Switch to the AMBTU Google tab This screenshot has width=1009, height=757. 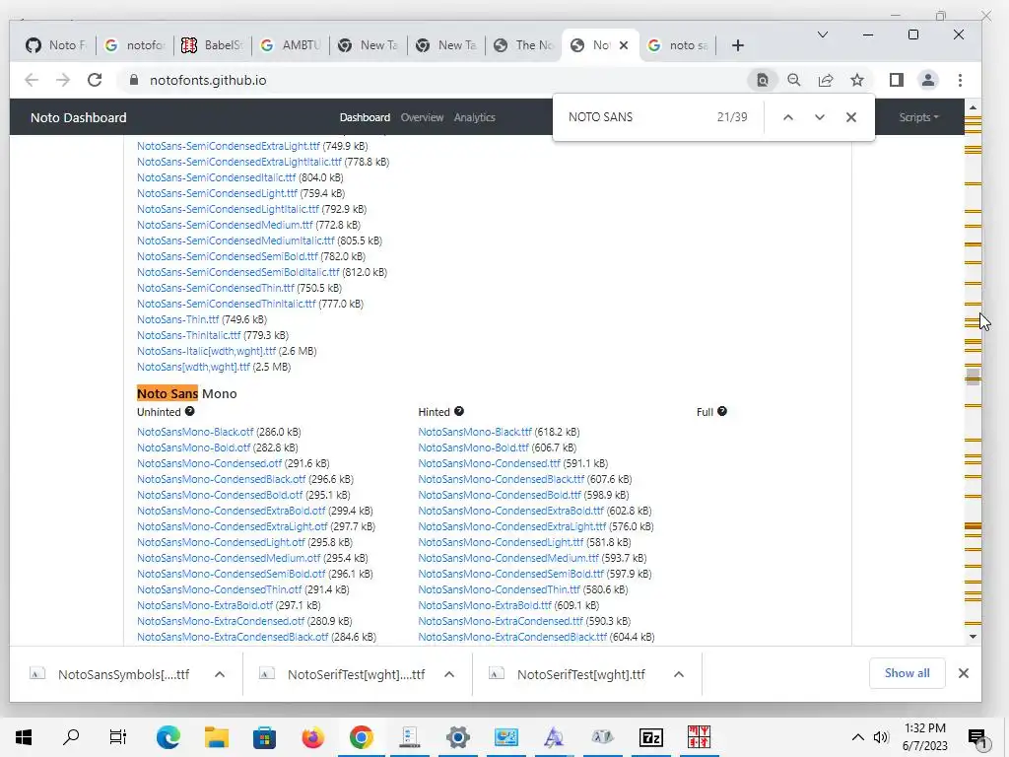click(291, 45)
